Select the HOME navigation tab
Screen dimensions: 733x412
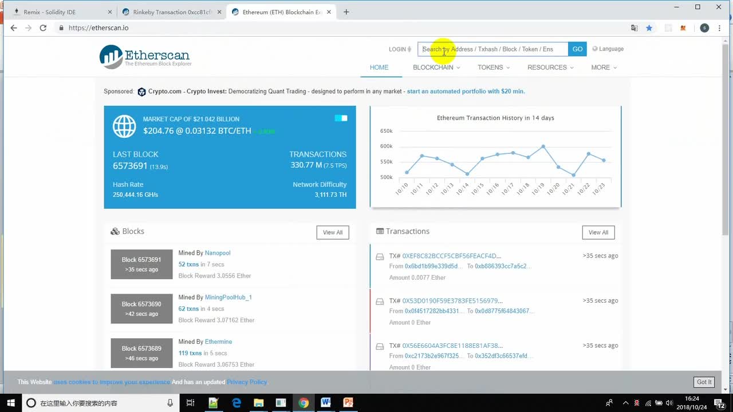(x=379, y=68)
